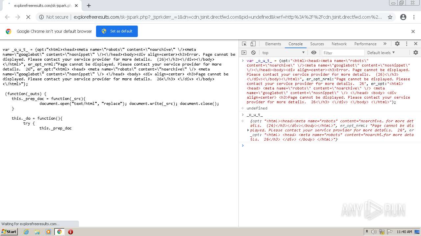Stop loading the page
The width and height of the screenshot is (421, 236).
pyautogui.click(x=28, y=17)
